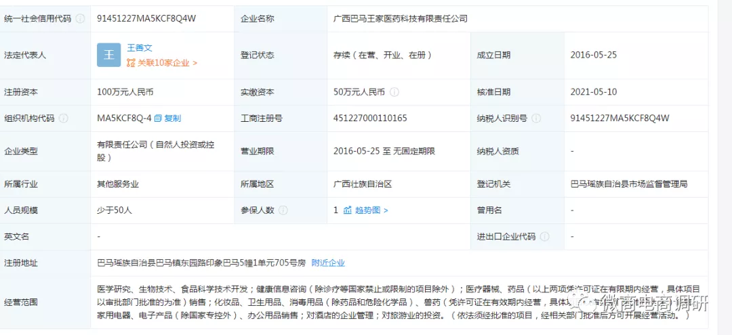The image size is (732, 335).
Task: Click company name 广西巴马王家医药科技有限责任公司
Action: point(401,19)
